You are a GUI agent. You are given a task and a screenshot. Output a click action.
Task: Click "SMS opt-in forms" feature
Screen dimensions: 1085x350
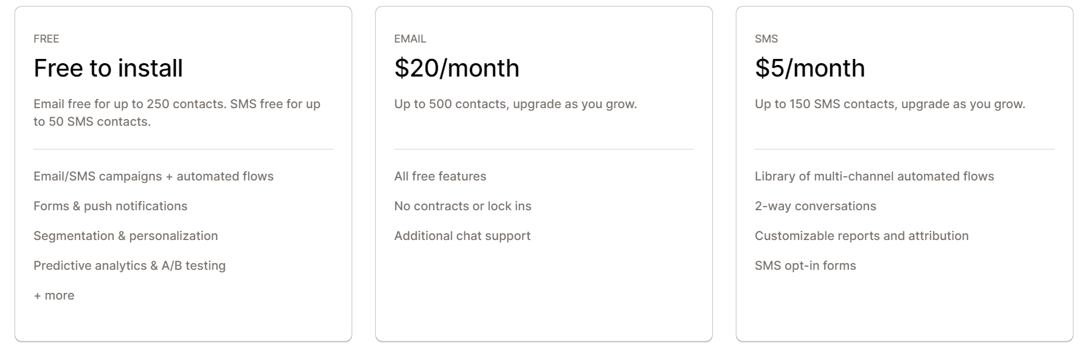click(x=805, y=266)
